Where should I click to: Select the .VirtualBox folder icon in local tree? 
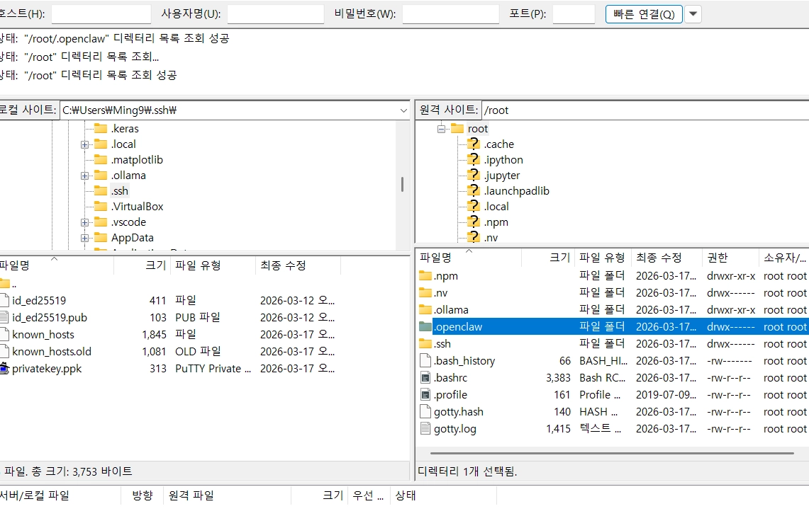[101, 207]
